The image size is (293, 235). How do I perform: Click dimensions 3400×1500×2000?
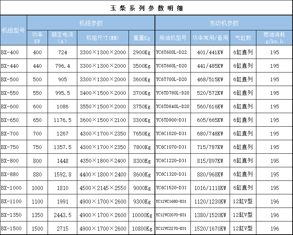tap(103, 93)
